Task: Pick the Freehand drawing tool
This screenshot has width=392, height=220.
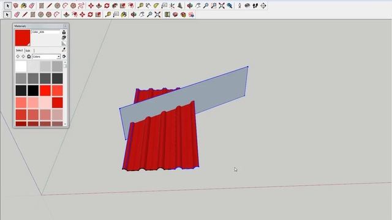Action: (x=81, y=5)
